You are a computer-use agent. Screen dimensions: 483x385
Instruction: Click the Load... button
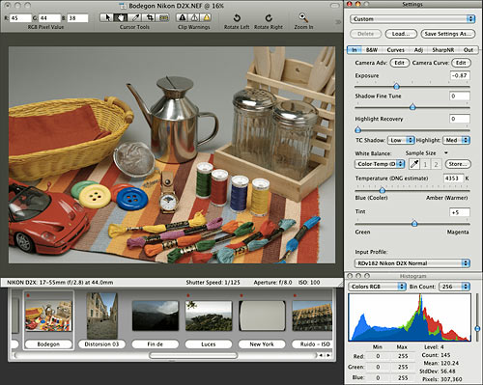tap(401, 34)
